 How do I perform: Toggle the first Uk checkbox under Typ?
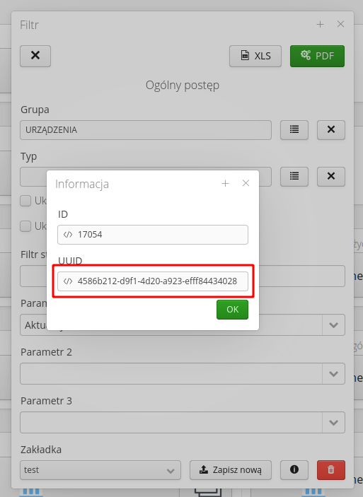tap(25, 201)
